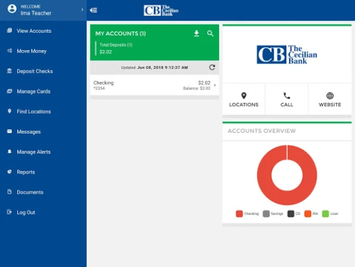Screen dimensions: 355x267
Task: Open Checking account details chevron
Action: pos(215,85)
